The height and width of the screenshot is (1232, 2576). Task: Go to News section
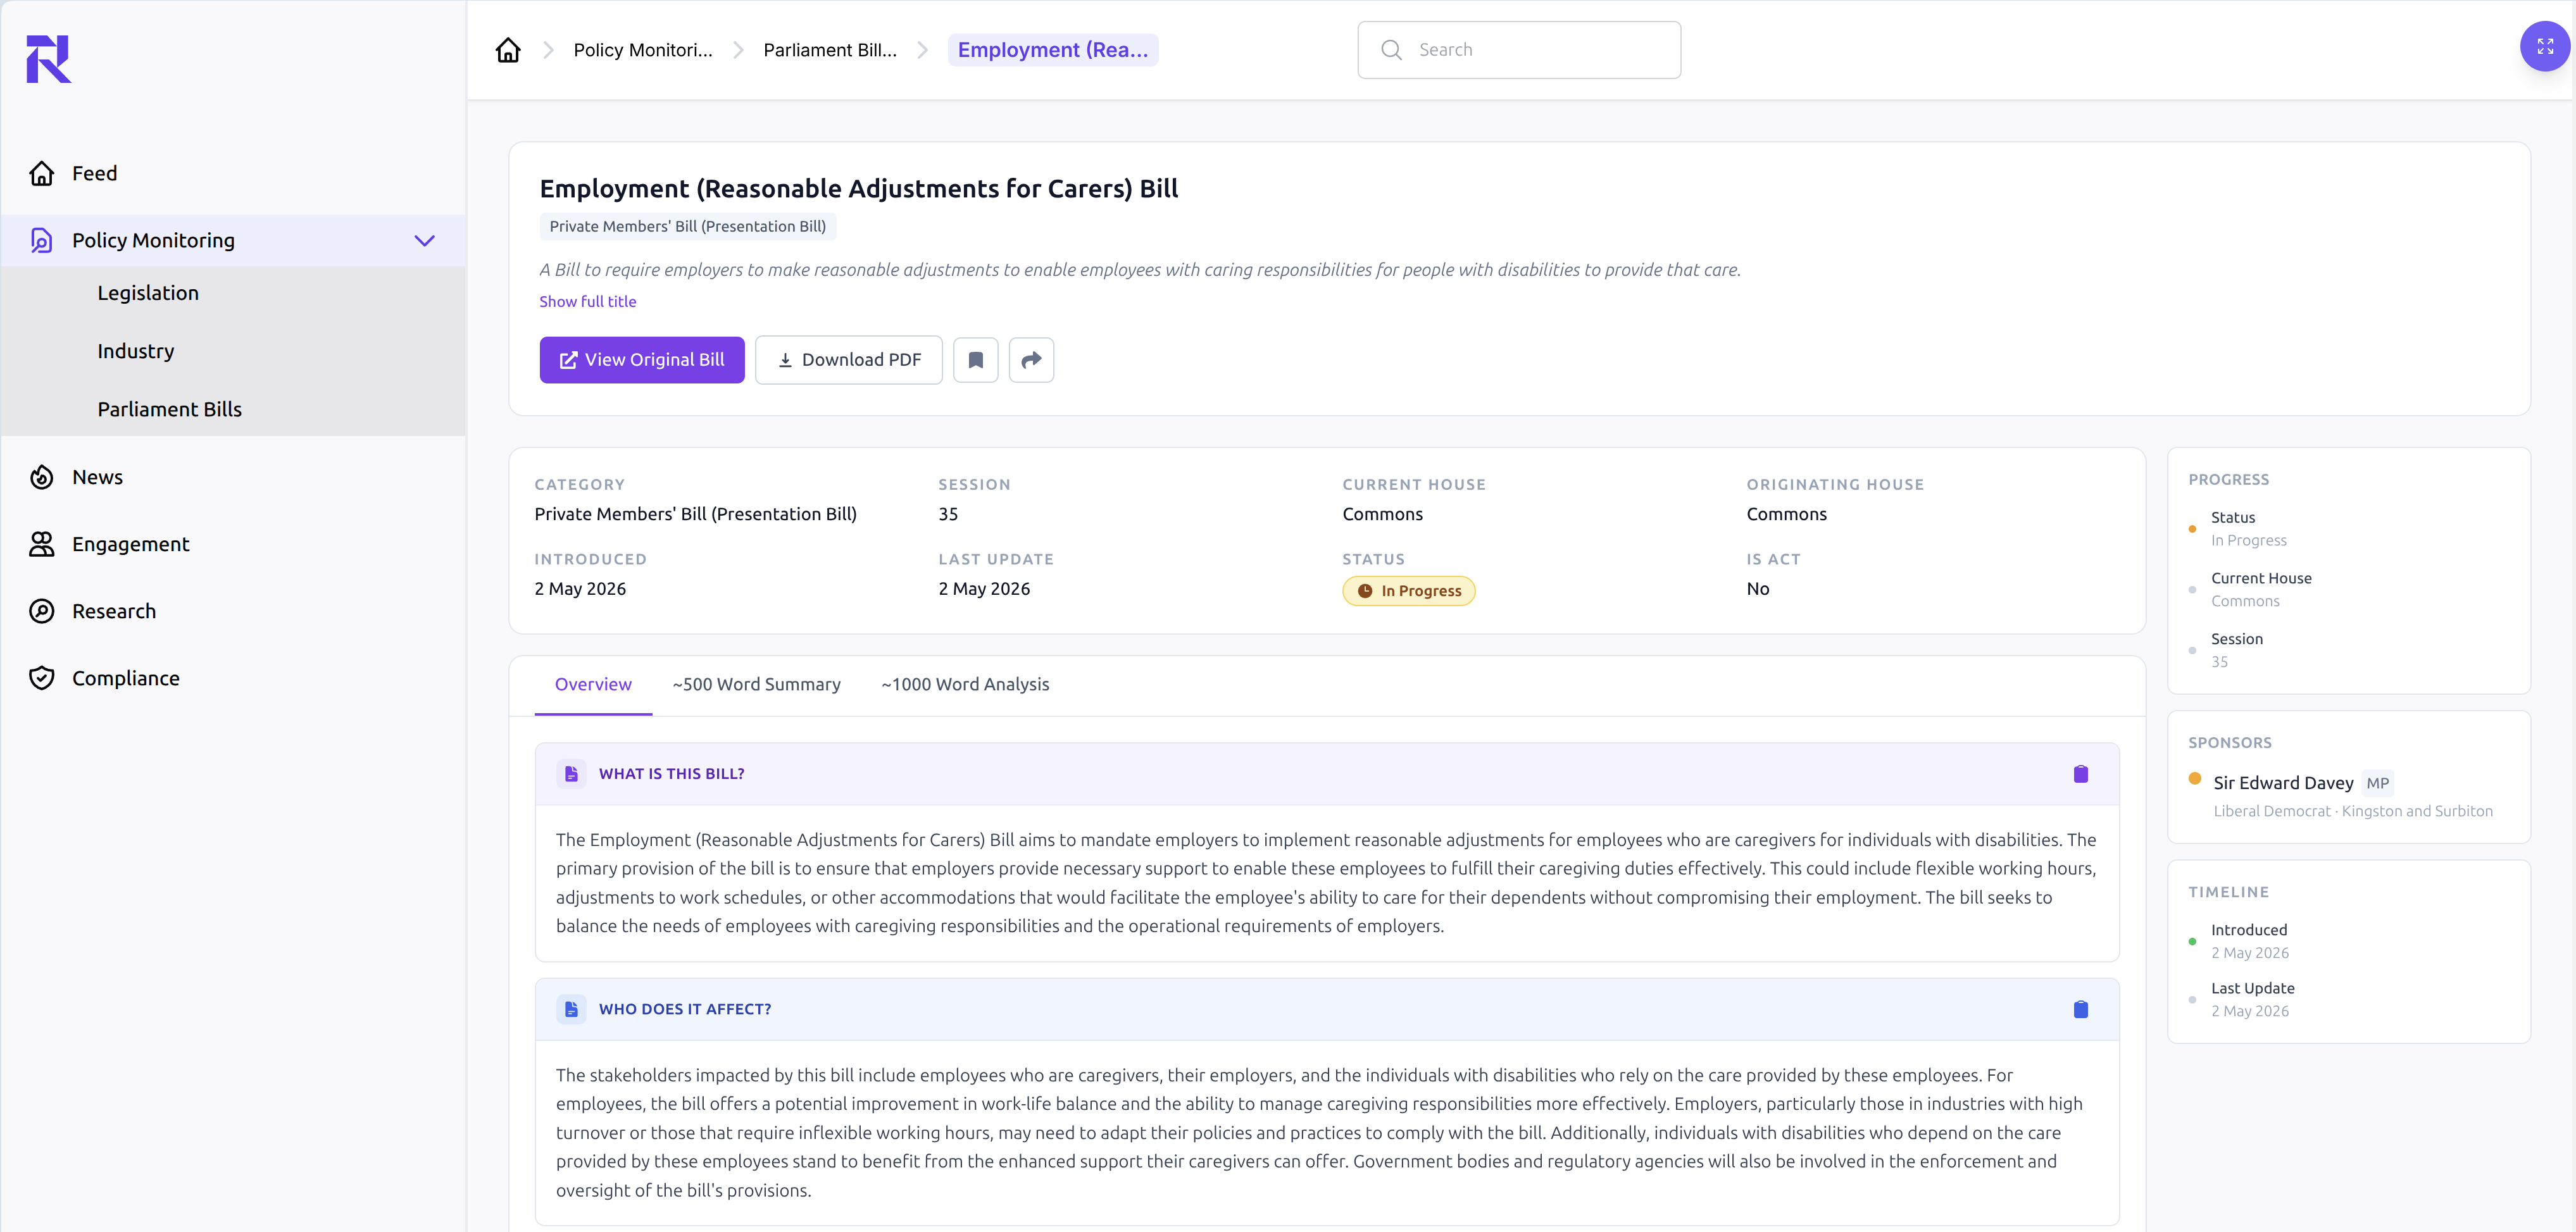click(x=97, y=477)
